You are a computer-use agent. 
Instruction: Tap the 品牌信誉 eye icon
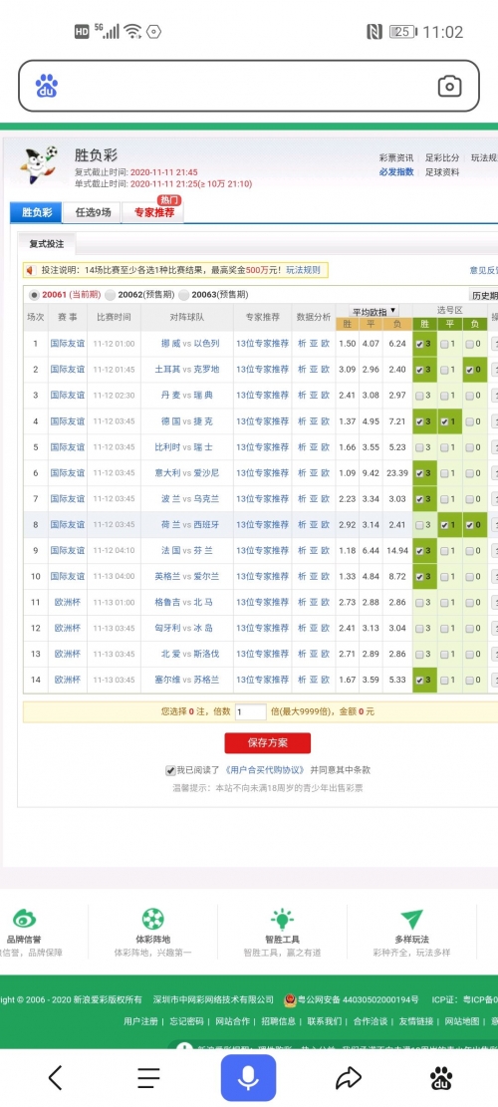pyautogui.click(x=25, y=919)
